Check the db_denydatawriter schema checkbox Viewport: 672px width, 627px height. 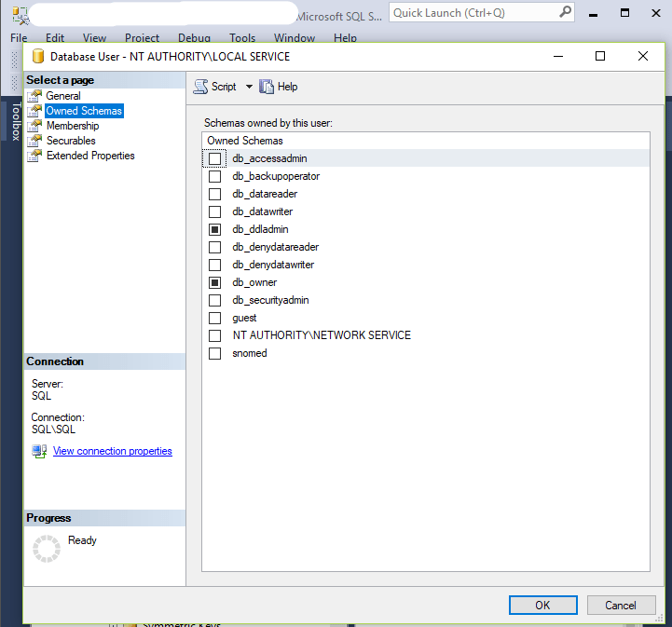214,266
